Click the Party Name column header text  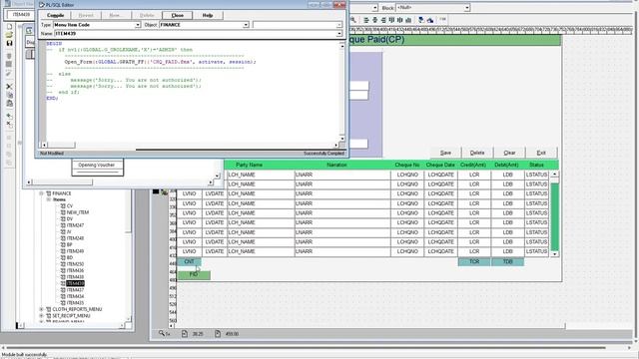pos(249,165)
